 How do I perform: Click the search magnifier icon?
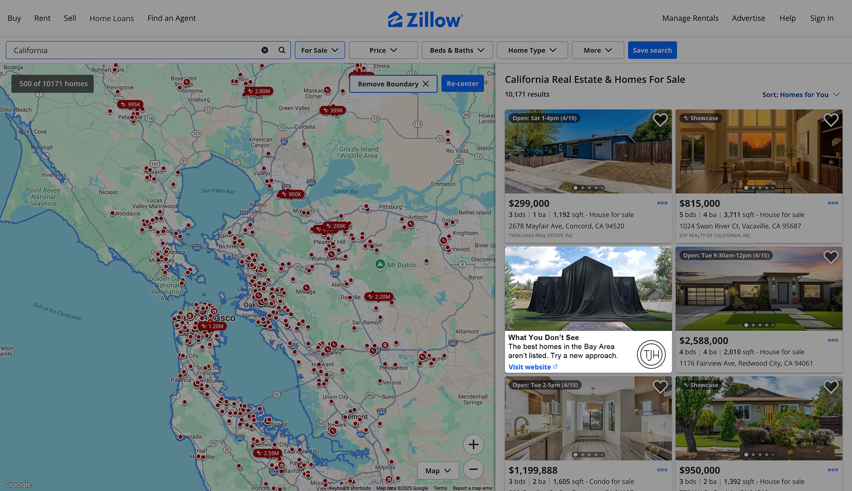282,50
